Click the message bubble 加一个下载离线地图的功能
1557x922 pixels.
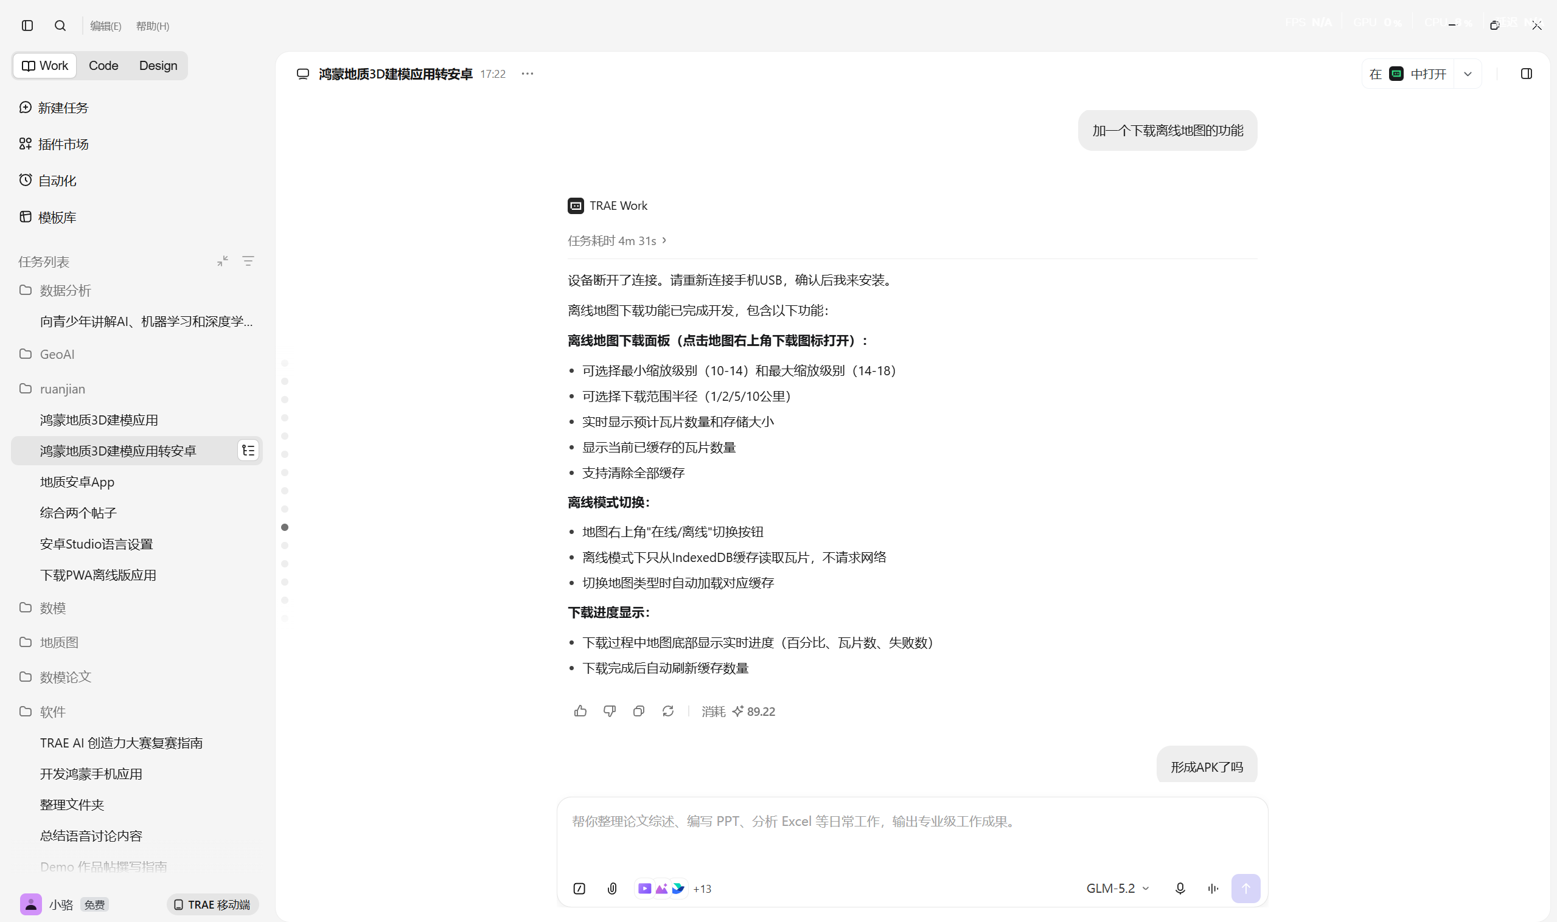coord(1167,131)
